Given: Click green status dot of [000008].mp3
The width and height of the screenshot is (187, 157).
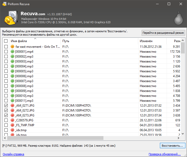Looking at the screenshot, I should tap(12, 86).
